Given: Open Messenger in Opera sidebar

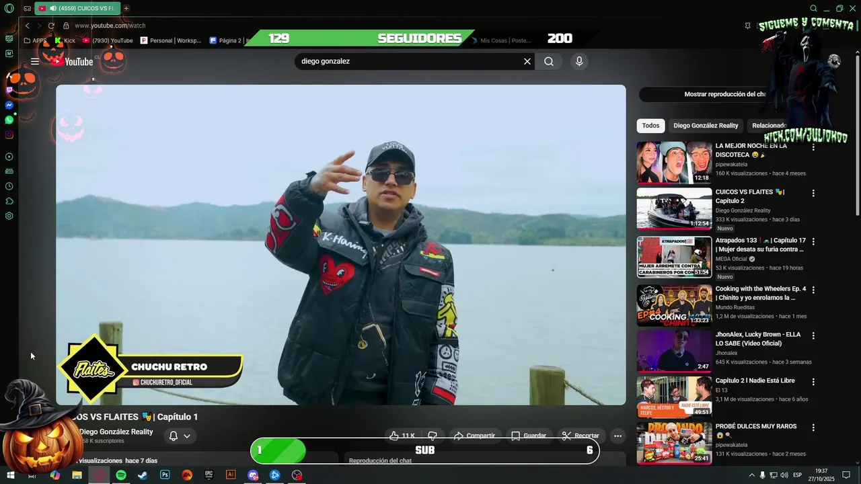Looking at the screenshot, I should pyautogui.click(x=9, y=106).
